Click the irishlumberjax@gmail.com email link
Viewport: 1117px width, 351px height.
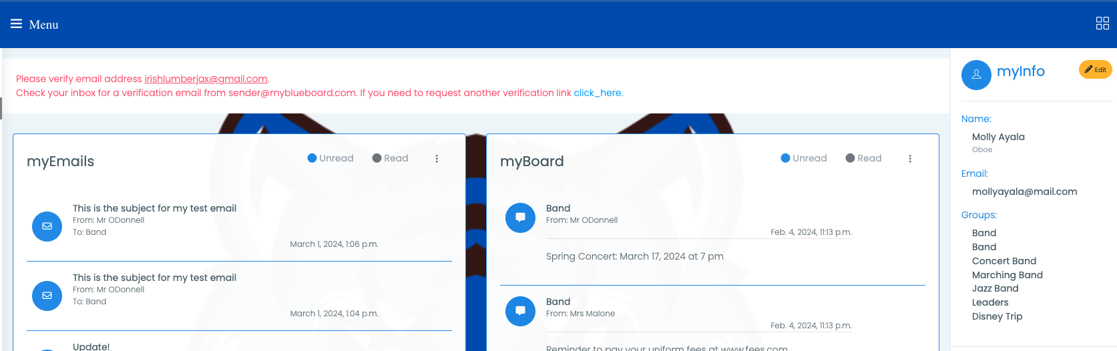click(x=206, y=79)
